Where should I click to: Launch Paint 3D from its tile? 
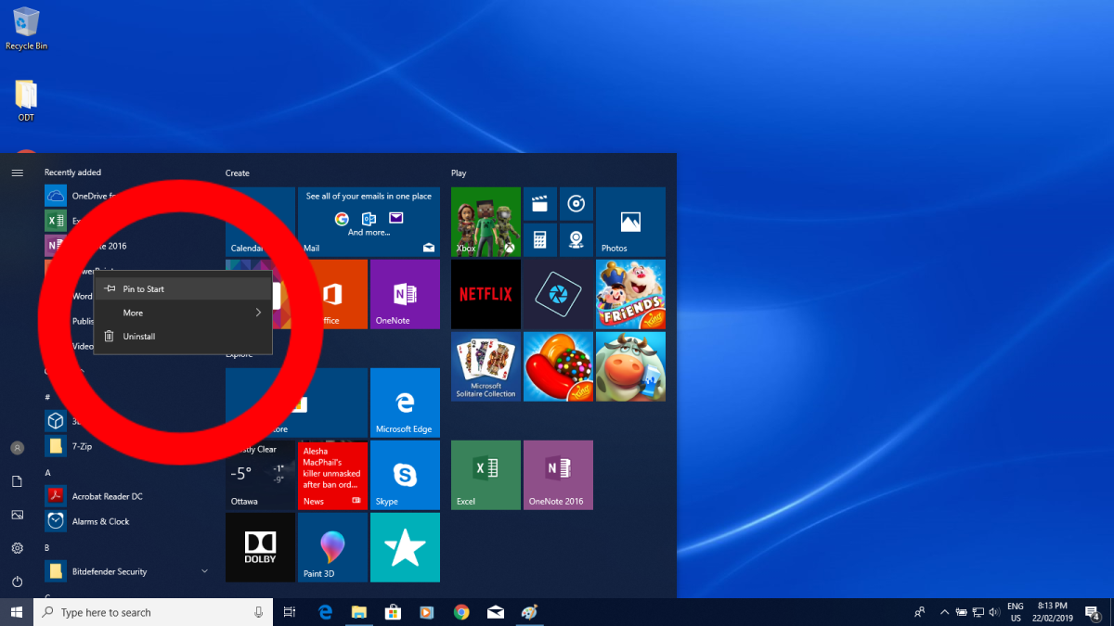(x=332, y=547)
